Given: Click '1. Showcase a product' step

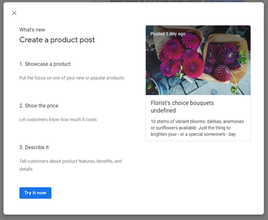Looking at the screenshot, I should (x=45, y=64).
